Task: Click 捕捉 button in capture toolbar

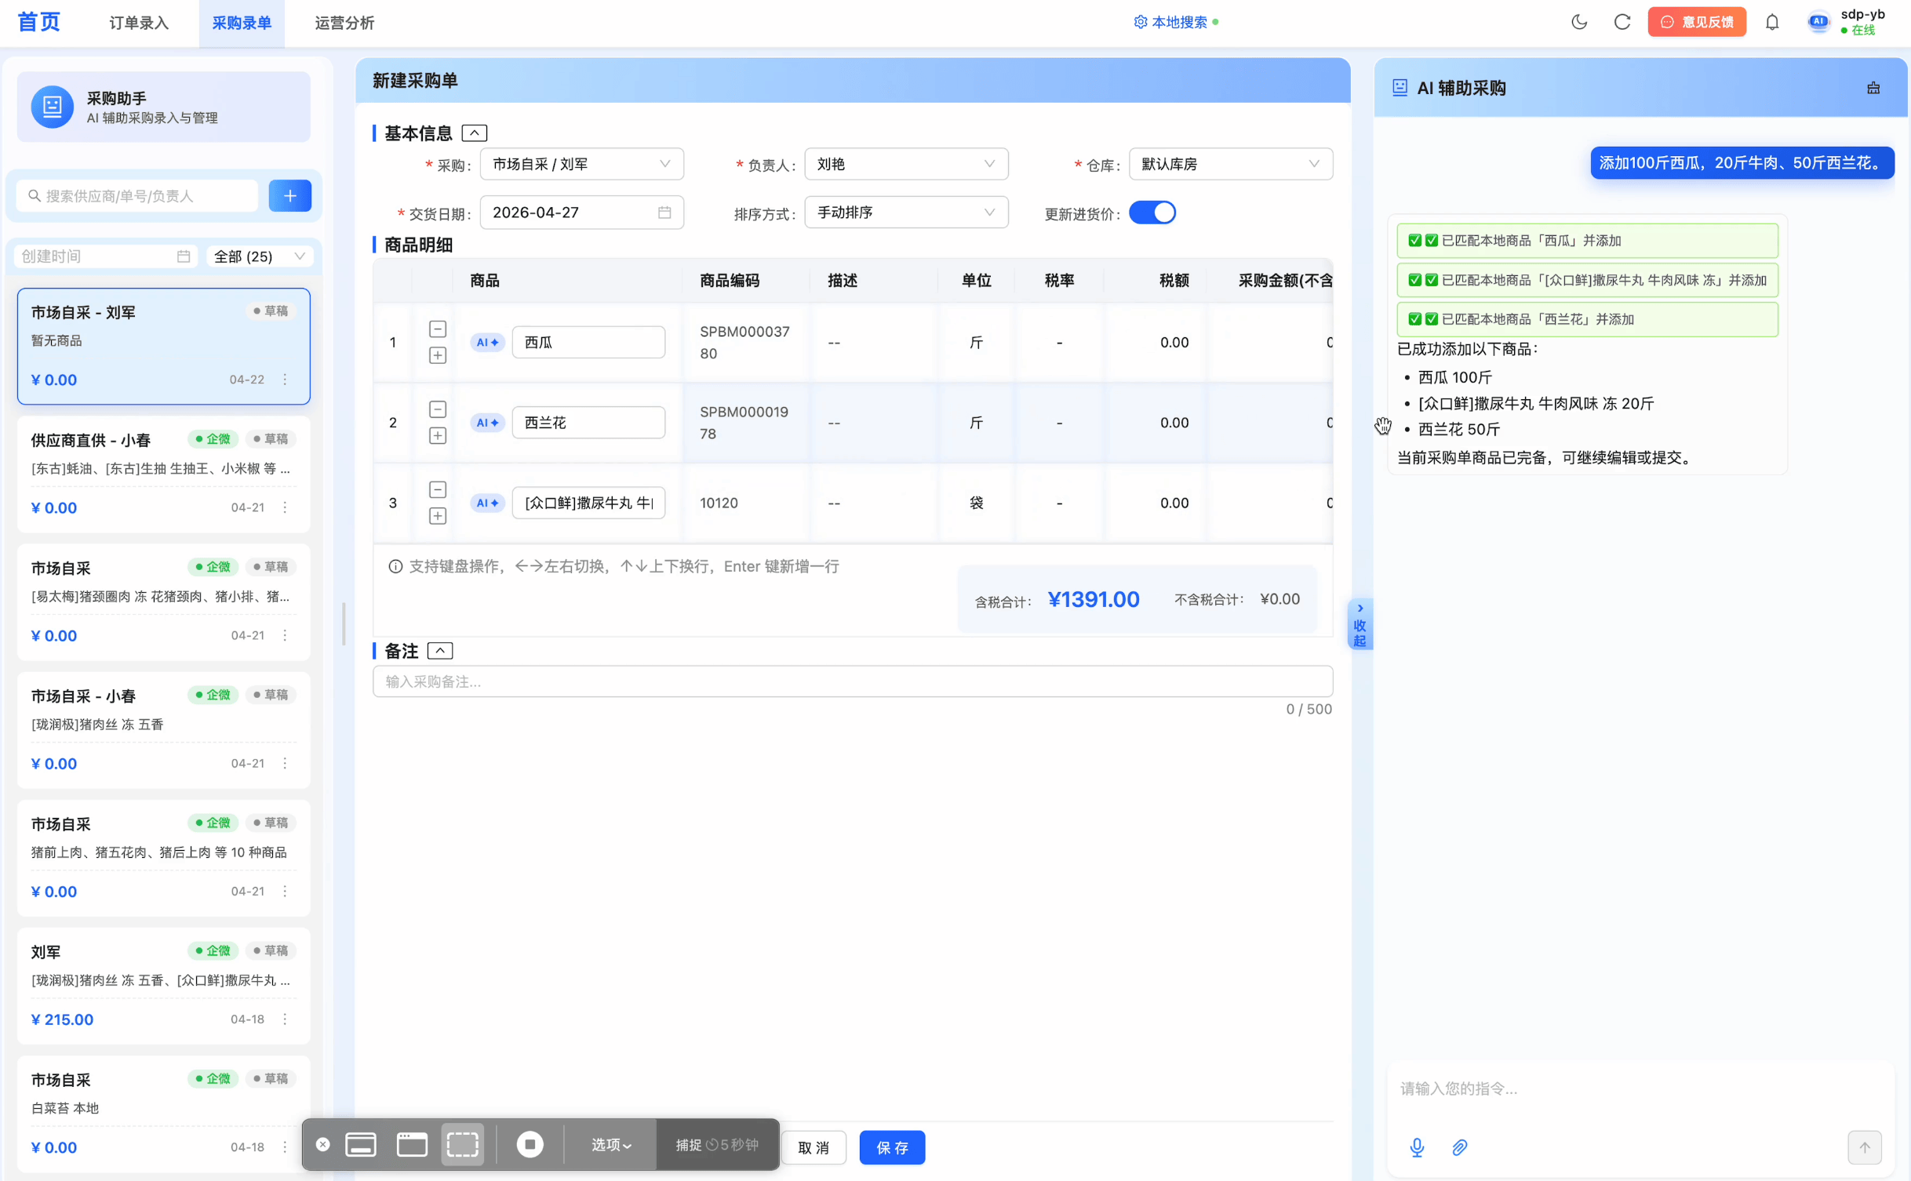Action: [716, 1144]
